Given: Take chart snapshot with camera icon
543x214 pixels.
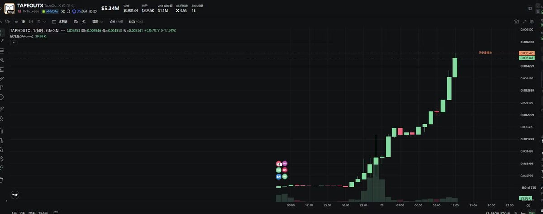Looking at the screenshot, I should (x=516, y=22).
